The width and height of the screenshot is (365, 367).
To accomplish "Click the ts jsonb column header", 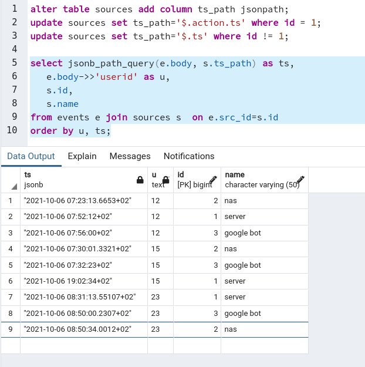I will coord(76,180).
